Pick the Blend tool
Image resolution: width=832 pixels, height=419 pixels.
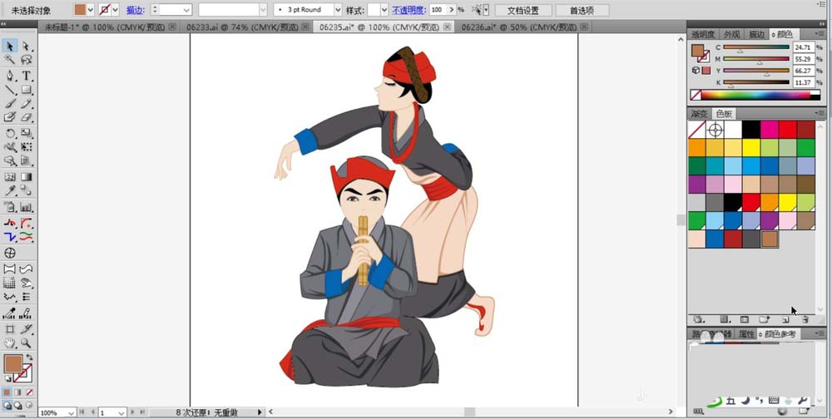[x=26, y=191]
